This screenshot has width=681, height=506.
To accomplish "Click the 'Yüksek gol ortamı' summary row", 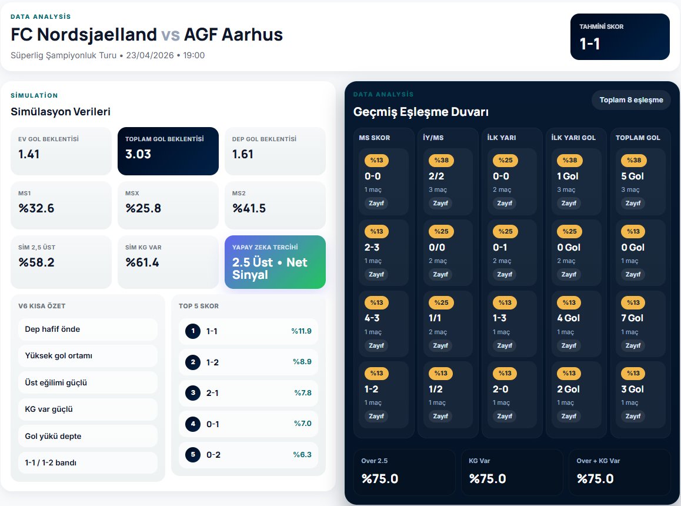I will tap(88, 355).
